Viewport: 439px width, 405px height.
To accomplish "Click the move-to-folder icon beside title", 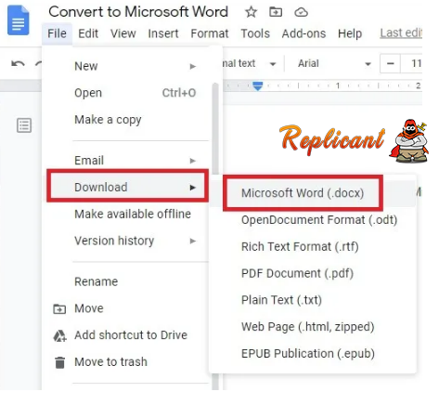I will (x=276, y=12).
